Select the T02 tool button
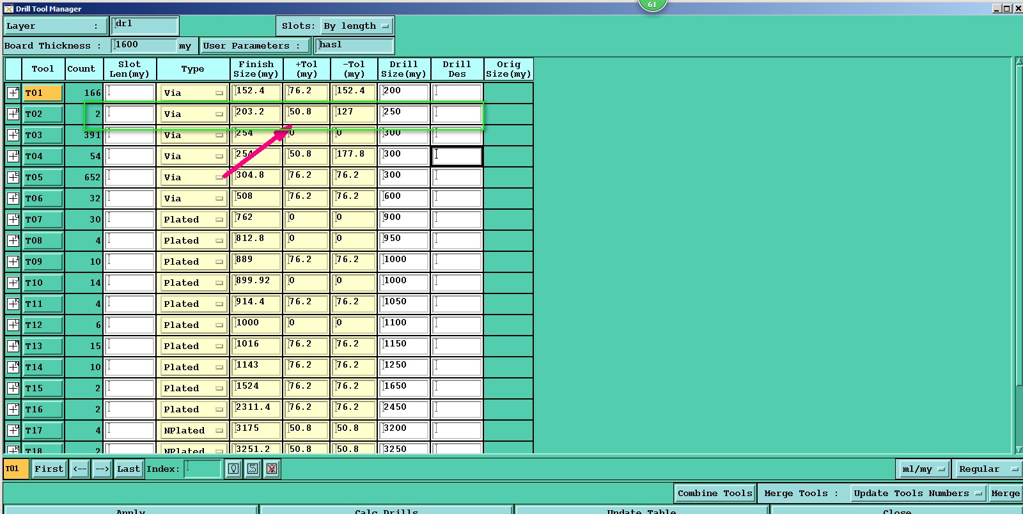Viewport: 1023px width, 514px height. pos(43,114)
